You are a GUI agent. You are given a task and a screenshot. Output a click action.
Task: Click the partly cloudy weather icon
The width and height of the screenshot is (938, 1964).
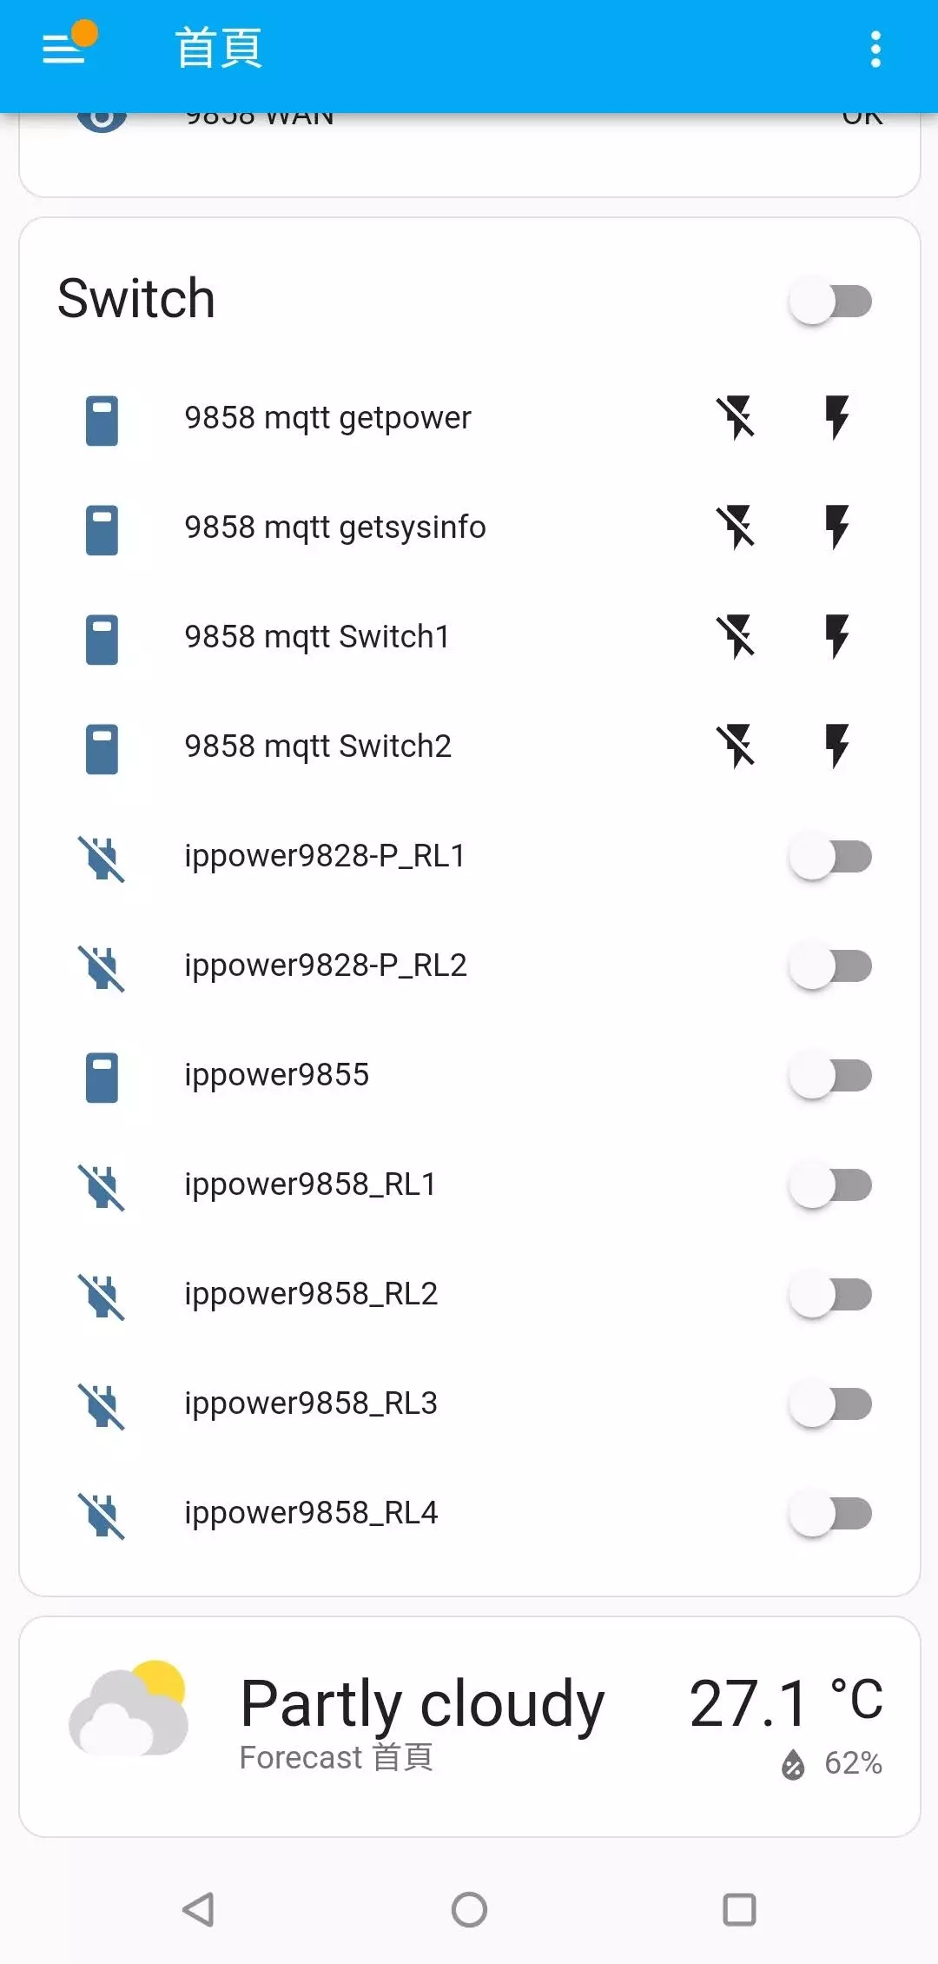(x=130, y=1708)
